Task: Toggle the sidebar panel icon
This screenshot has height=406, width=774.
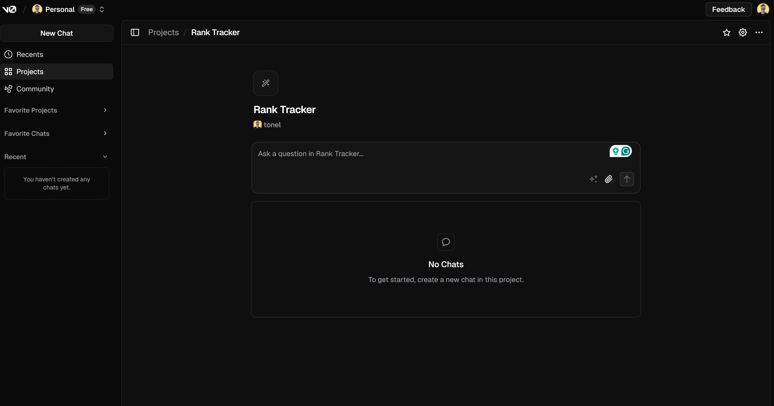Action: point(135,32)
